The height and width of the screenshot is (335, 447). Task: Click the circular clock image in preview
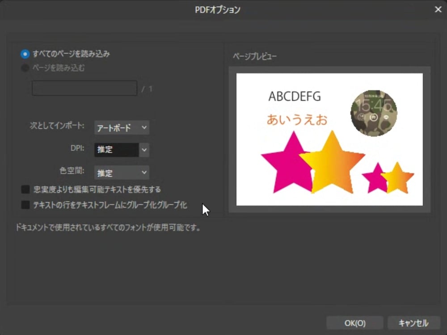click(x=374, y=113)
